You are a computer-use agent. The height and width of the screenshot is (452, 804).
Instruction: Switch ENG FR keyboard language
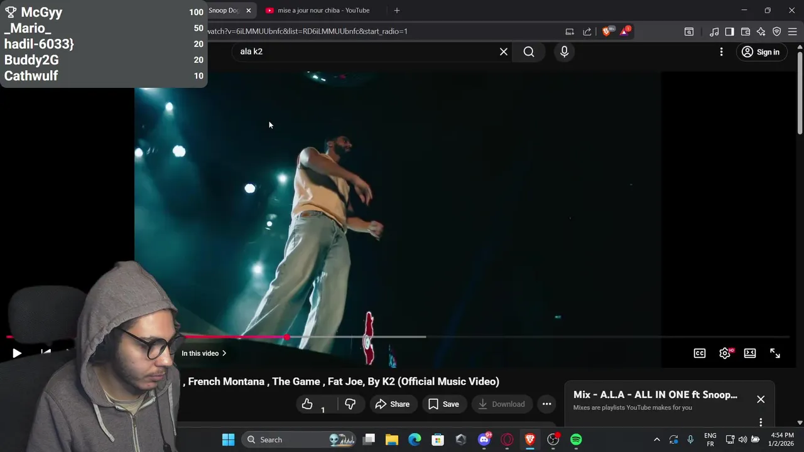tap(710, 439)
